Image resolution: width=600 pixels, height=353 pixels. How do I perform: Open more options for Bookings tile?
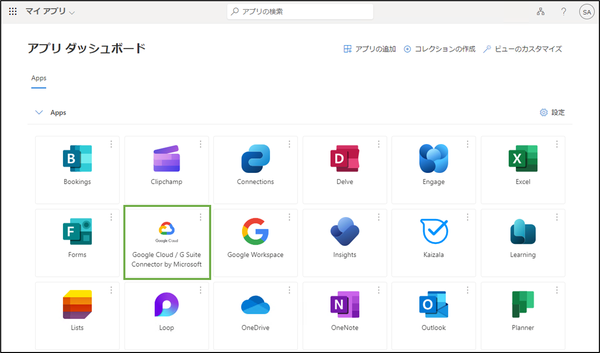111,144
